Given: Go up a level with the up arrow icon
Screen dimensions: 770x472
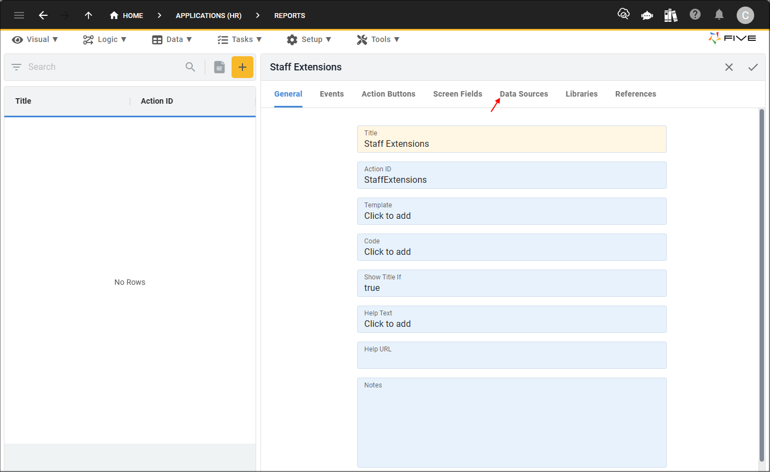Looking at the screenshot, I should (x=88, y=15).
